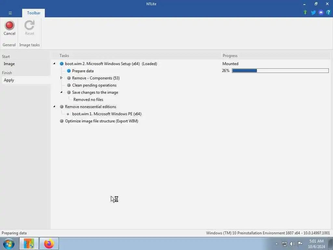This screenshot has height=250, width=333.
Task: Click grey dot beside Remove - Components
Action: click(69, 78)
